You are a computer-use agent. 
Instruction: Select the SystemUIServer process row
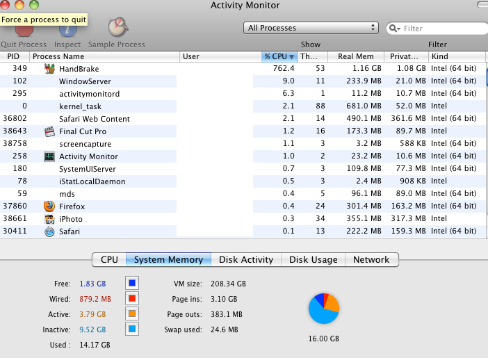click(x=243, y=168)
